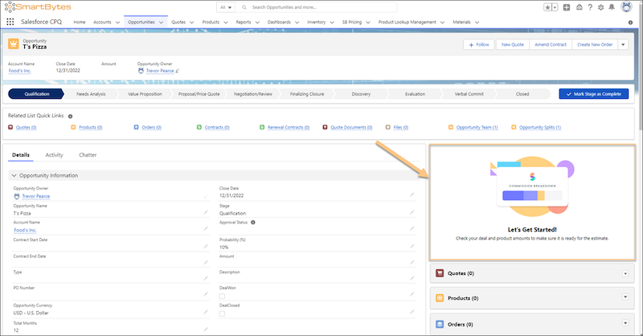Open the Renewal Contracts (0) quick link
This screenshot has width=643, height=336.
click(x=289, y=128)
